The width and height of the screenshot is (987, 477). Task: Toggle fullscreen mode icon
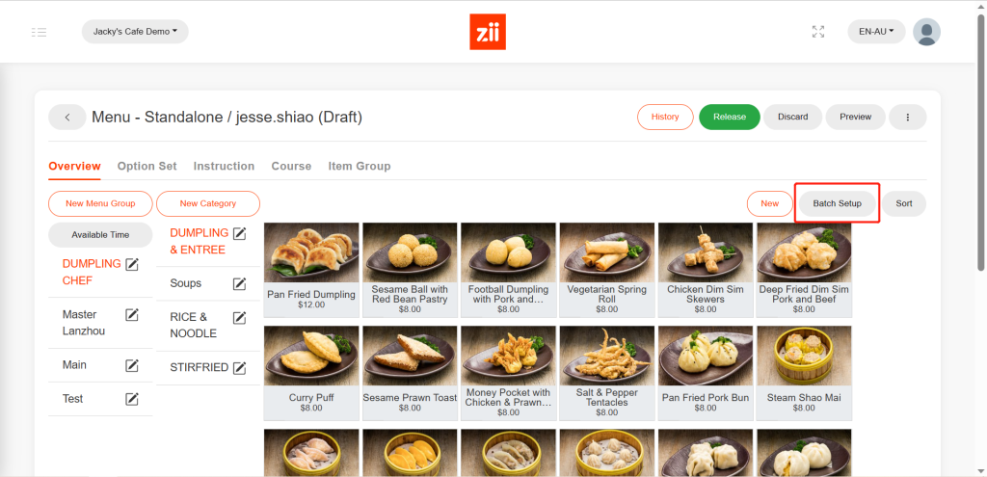tap(818, 32)
